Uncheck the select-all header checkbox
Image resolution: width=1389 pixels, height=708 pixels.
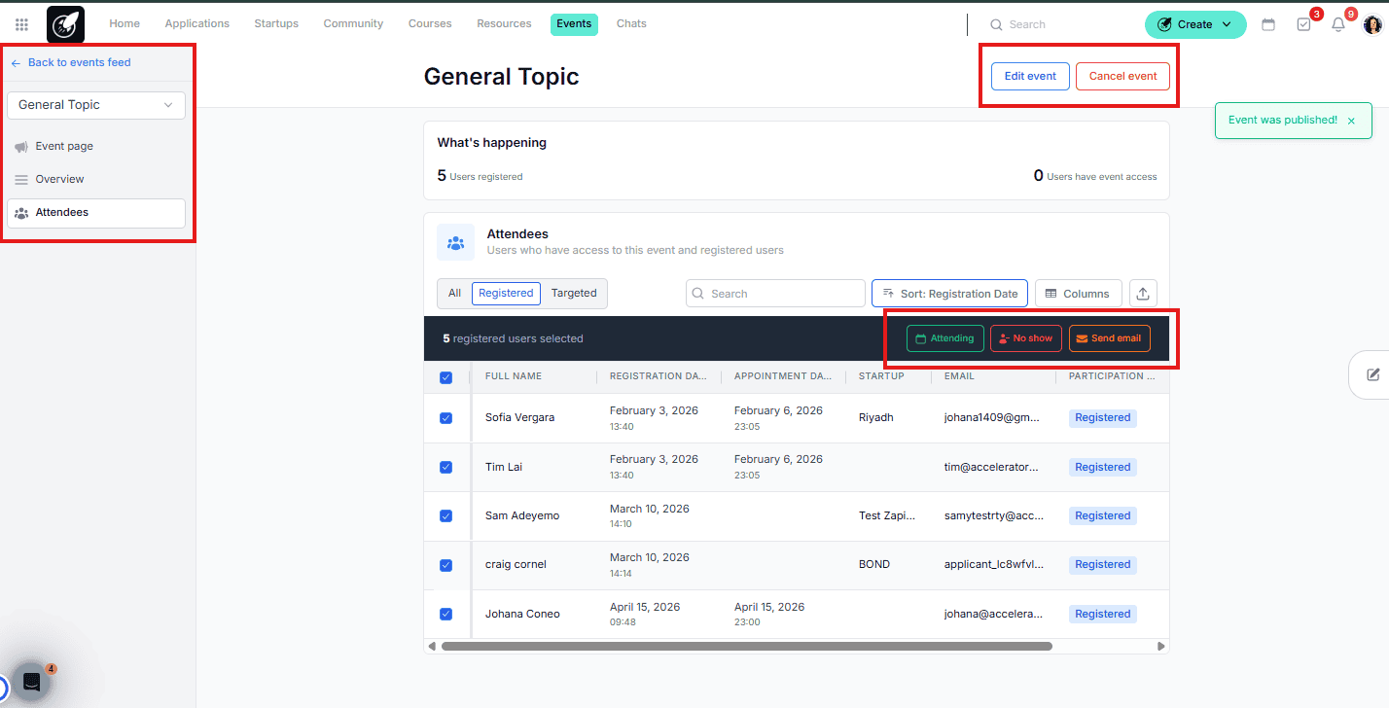(445, 377)
